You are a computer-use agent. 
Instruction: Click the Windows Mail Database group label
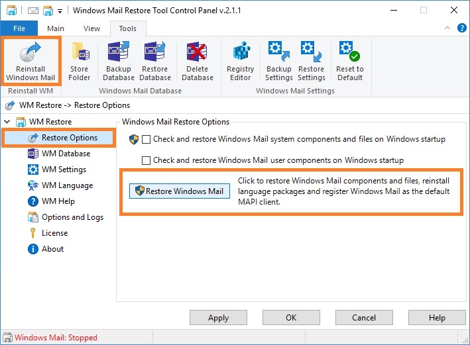coord(140,91)
